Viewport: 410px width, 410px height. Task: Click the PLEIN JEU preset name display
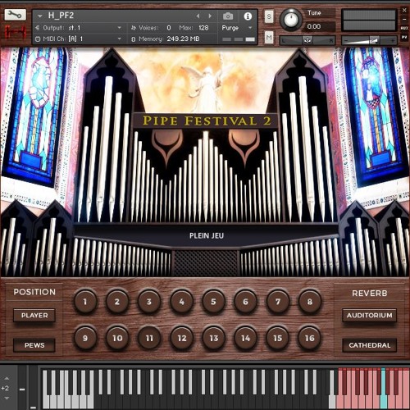point(207,235)
